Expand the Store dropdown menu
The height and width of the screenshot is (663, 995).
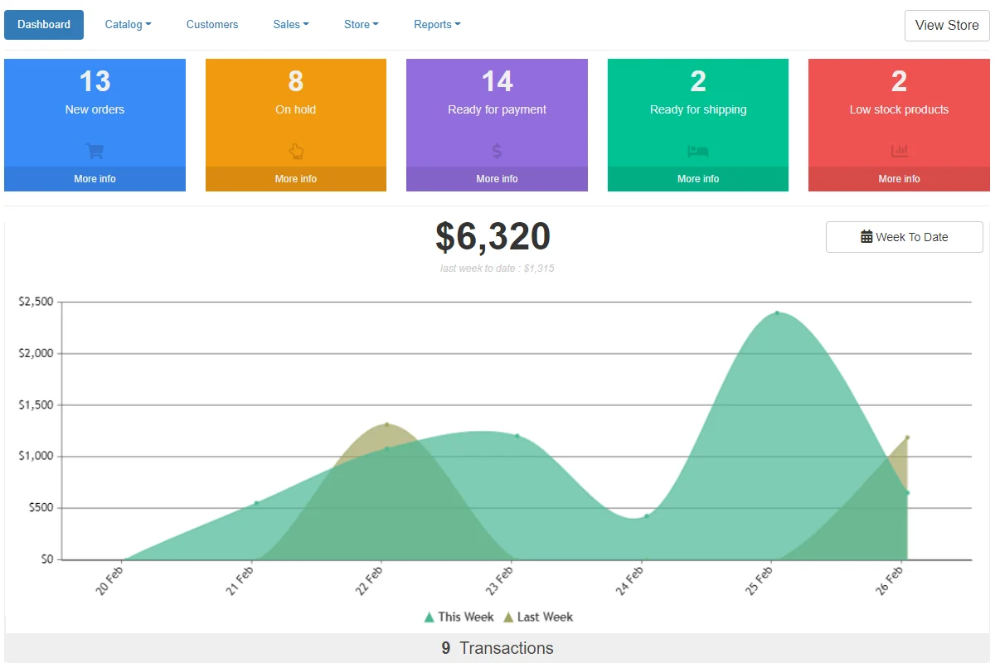pyautogui.click(x=362, y=25)
